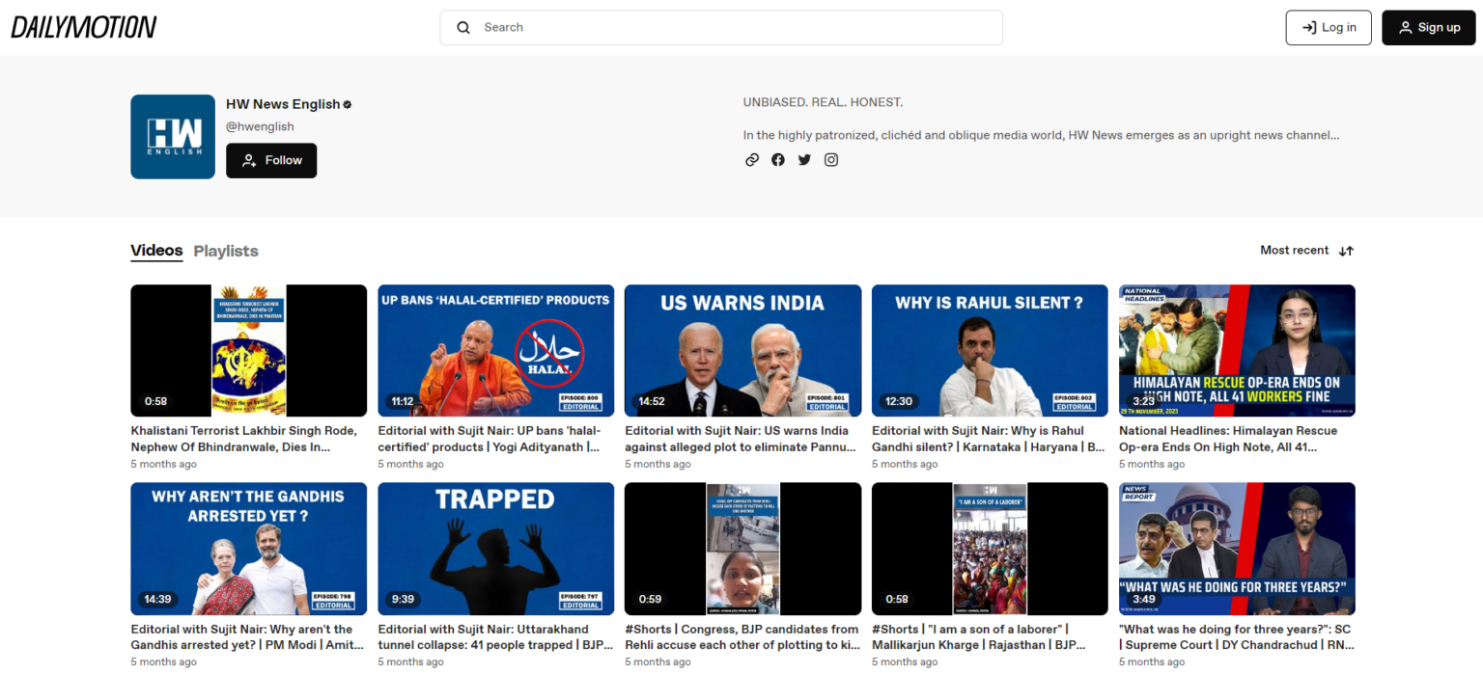Click the HW English channel avatar

173,137
